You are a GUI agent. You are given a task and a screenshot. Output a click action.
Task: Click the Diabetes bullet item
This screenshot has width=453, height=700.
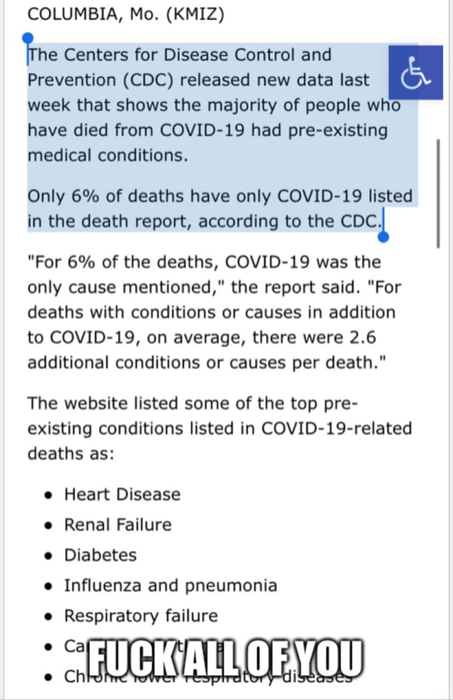coord(99,555)
